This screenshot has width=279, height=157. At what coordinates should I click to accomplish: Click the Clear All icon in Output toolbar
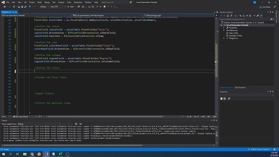click(76, 124)
